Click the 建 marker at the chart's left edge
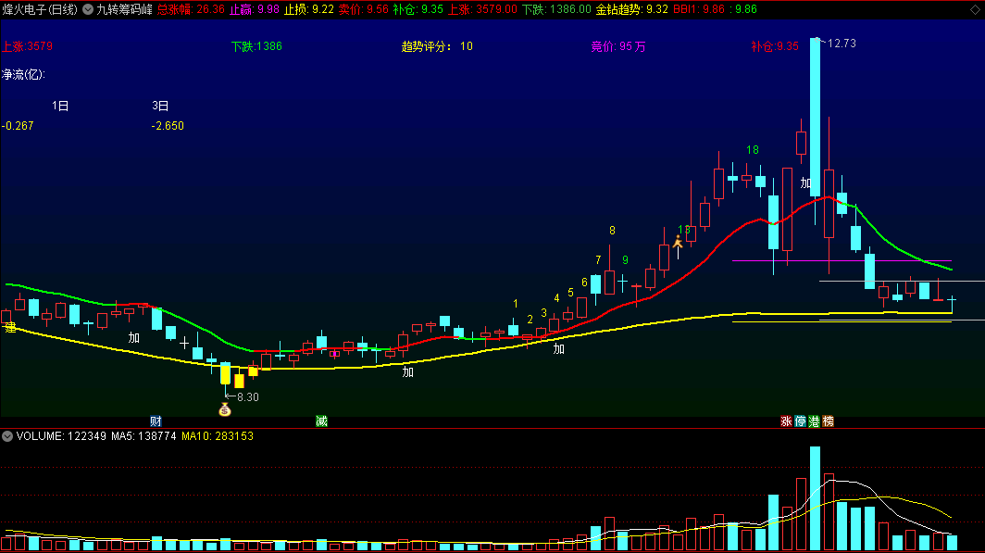This screenshot has height=553, width=985. click(x=10, y=327)
